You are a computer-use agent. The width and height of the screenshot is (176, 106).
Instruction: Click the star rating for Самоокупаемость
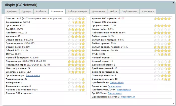(x=162, y=76)
